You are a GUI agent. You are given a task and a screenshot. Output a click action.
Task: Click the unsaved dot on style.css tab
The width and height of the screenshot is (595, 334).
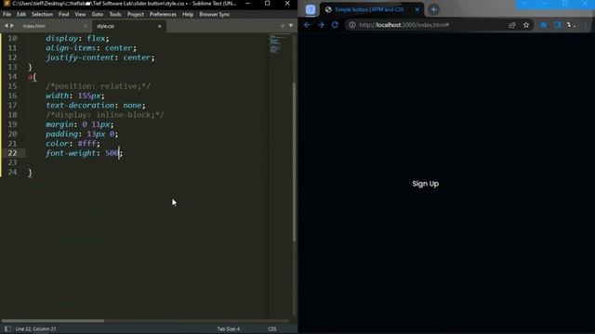coord(159,26)
